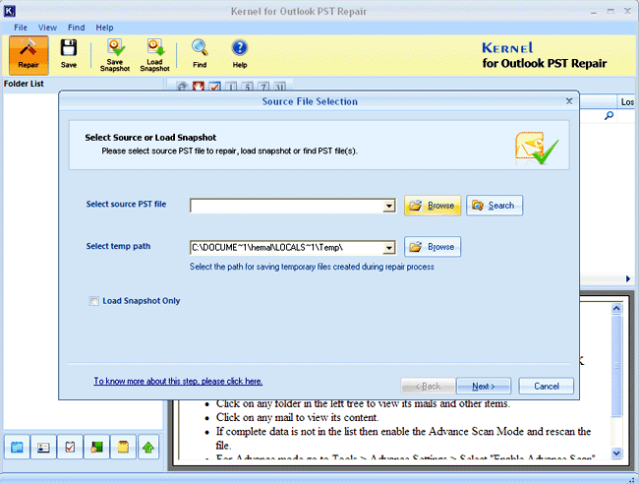
Task: Click the preview pane scrollbar down arrow
Action: pyautogui.click(x=616, y=453)
